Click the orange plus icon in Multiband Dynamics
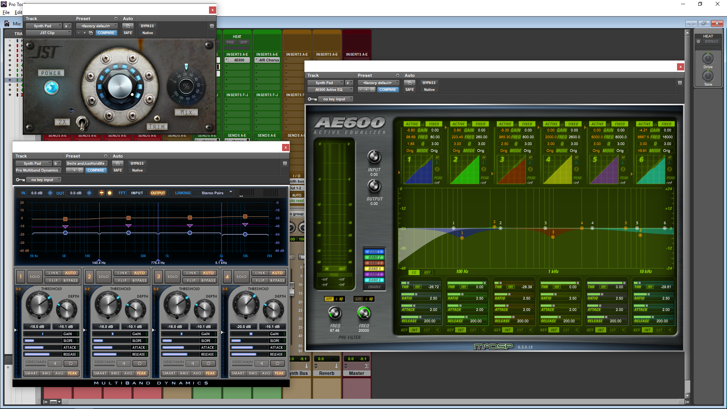This screenshot has width=727, height=409. [101, 193]
